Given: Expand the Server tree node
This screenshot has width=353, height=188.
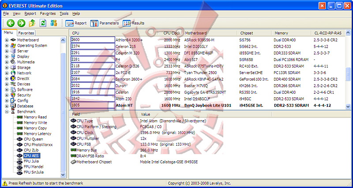Looking at the screenshot, I should (x=7, y=51).
